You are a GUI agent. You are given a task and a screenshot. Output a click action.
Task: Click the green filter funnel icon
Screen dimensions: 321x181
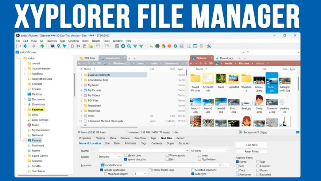141,46
